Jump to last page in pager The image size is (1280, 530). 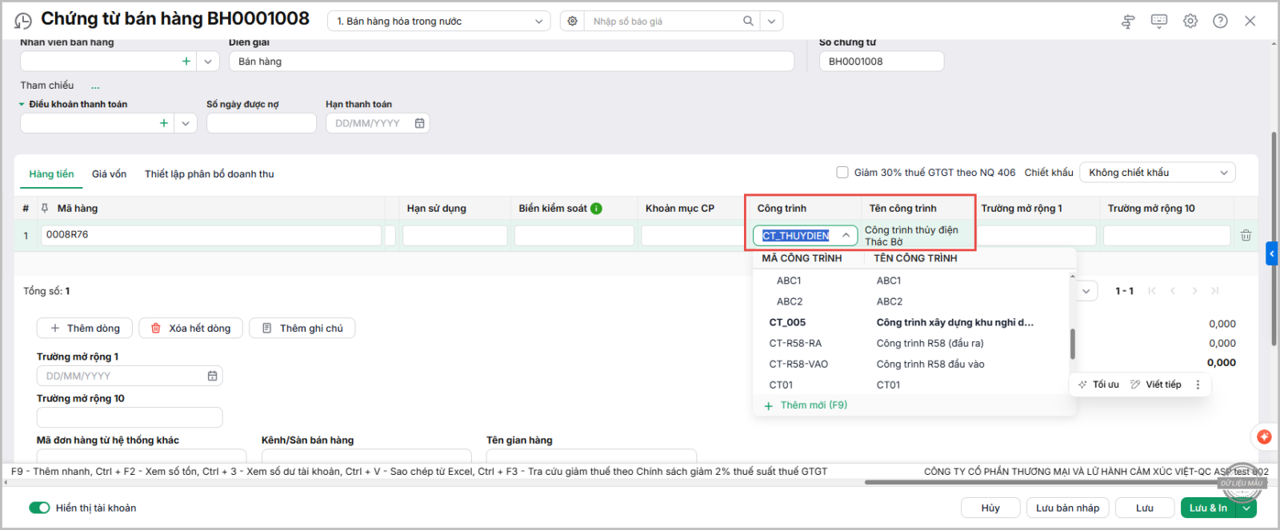[x=1215, y=291]
